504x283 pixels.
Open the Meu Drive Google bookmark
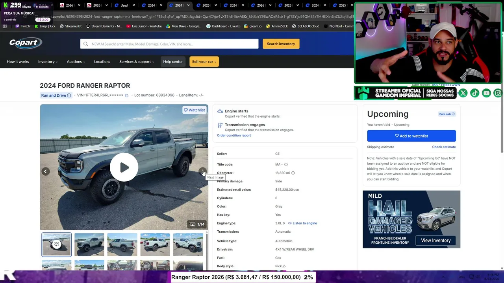[x=183, y=26]
